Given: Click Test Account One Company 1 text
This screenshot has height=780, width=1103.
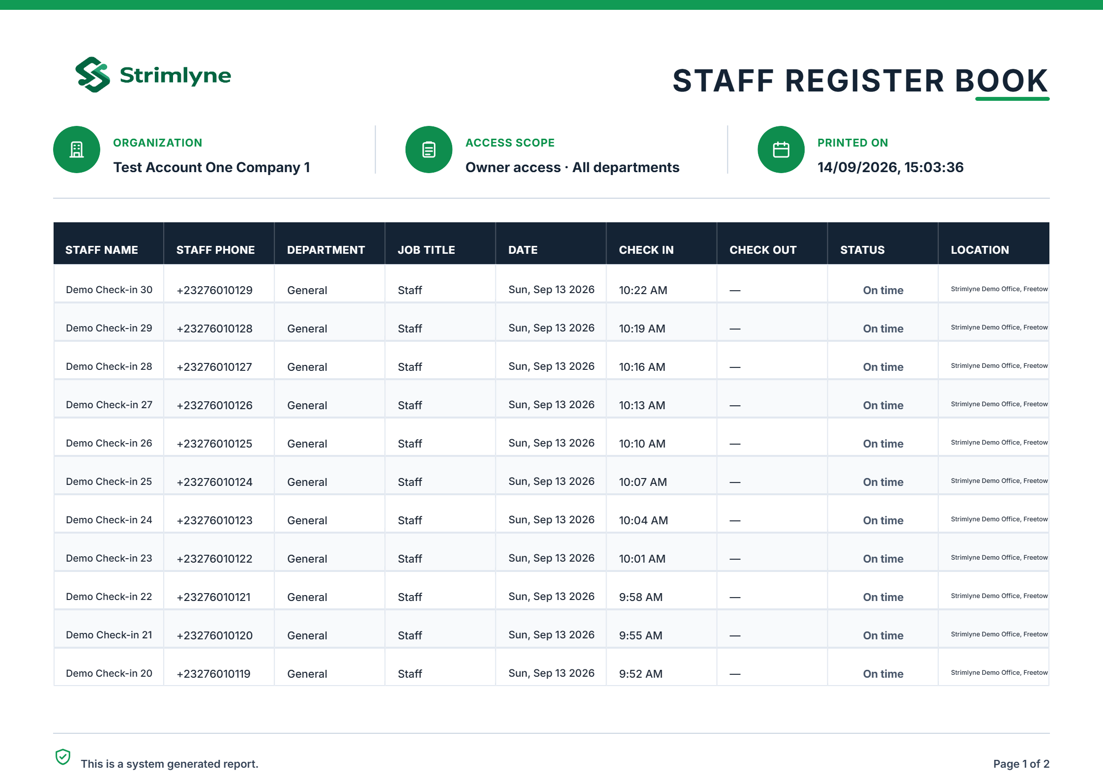Looking at the screenshot, I should pyautogui.click(x=212, y=167).
